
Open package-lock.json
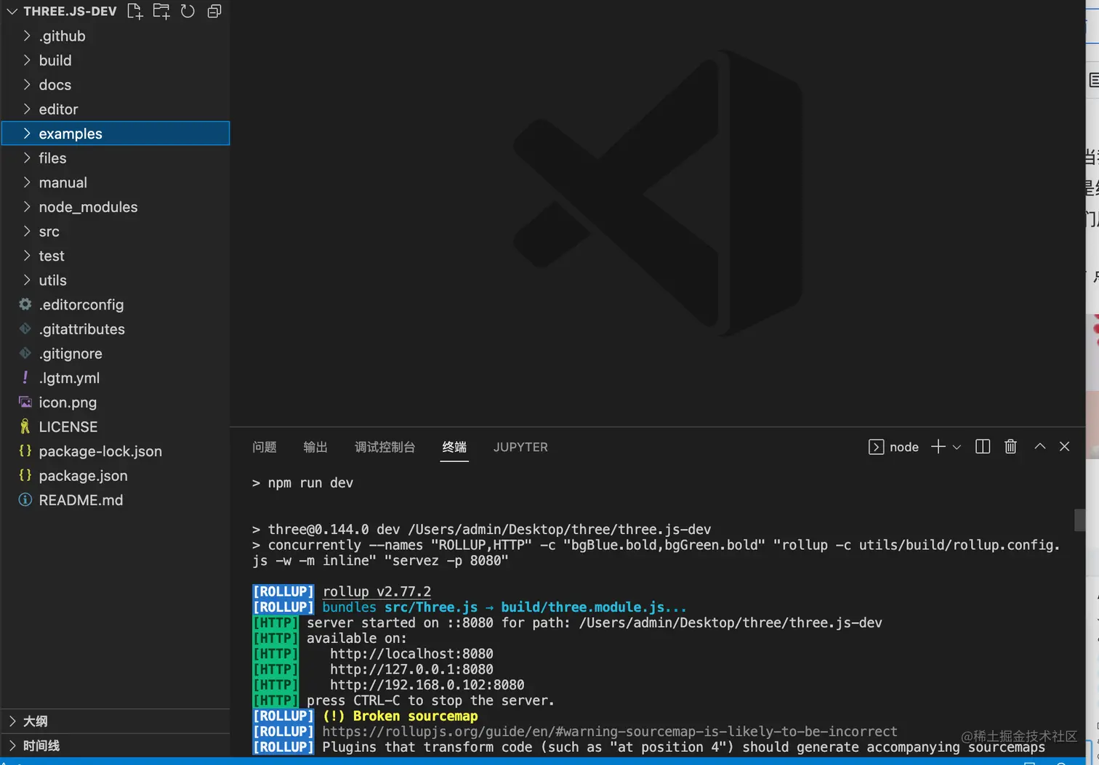(116, 451)
